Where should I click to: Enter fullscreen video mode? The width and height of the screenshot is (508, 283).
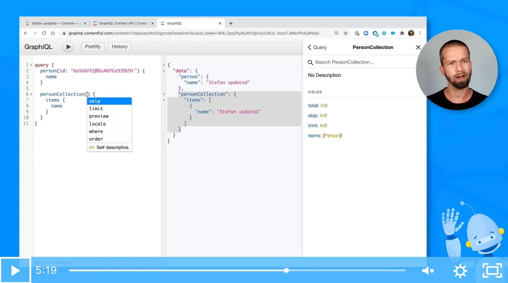coord(492,271)
